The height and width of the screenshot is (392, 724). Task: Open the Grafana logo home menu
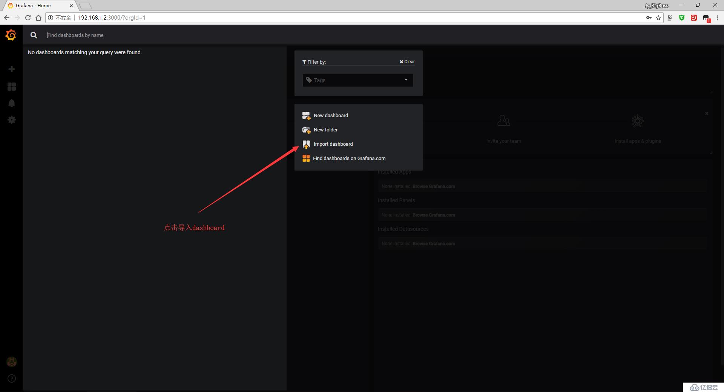11,35
